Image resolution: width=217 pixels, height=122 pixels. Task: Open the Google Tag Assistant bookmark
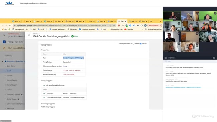pos(57,29)
